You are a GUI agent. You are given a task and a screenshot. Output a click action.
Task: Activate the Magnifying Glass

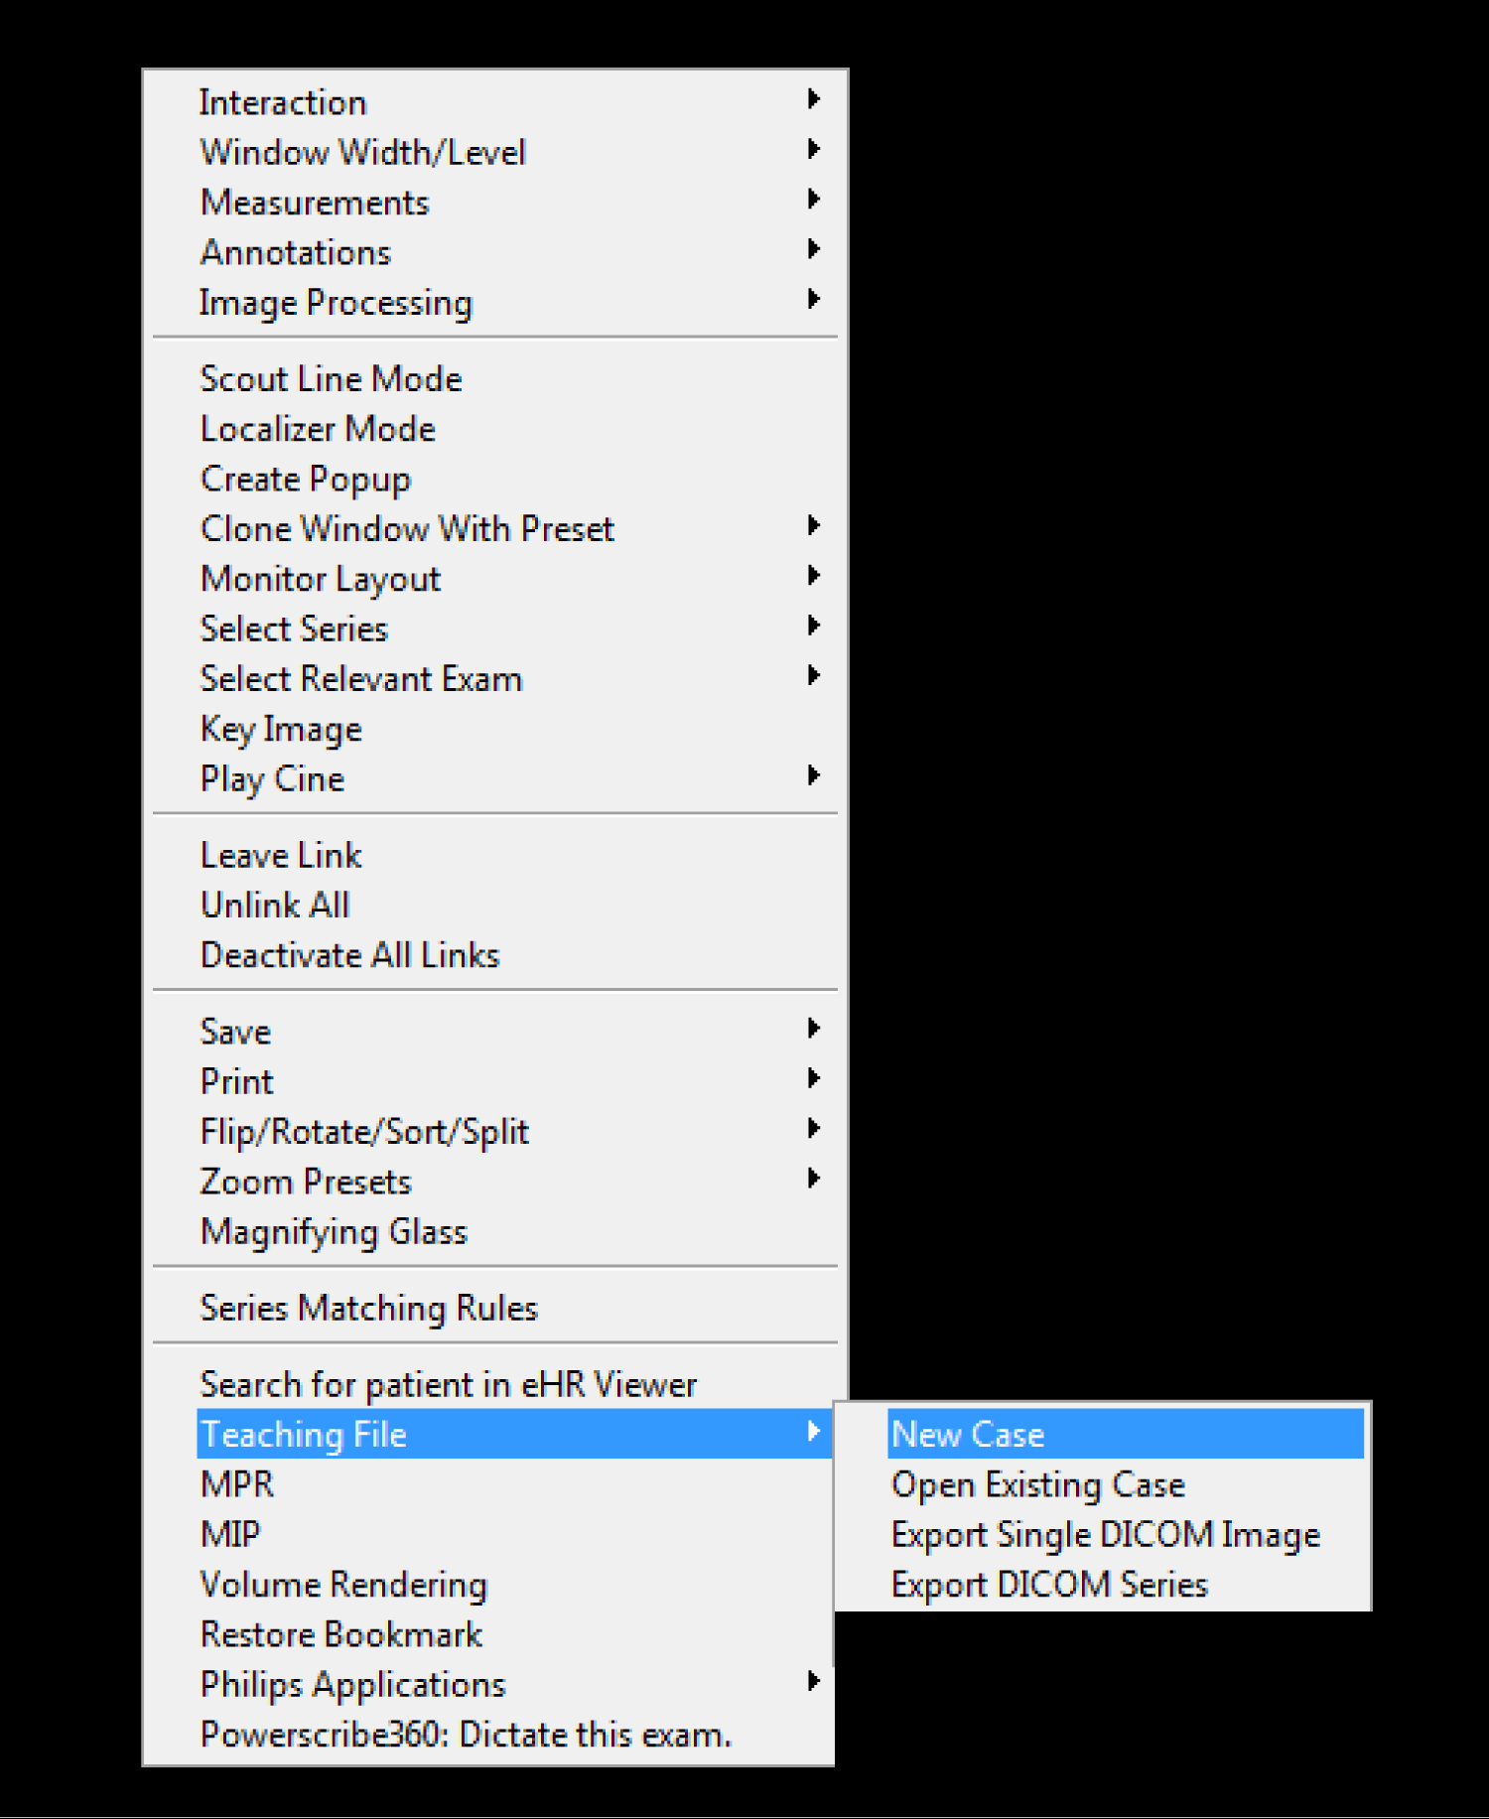point(334,1231)
